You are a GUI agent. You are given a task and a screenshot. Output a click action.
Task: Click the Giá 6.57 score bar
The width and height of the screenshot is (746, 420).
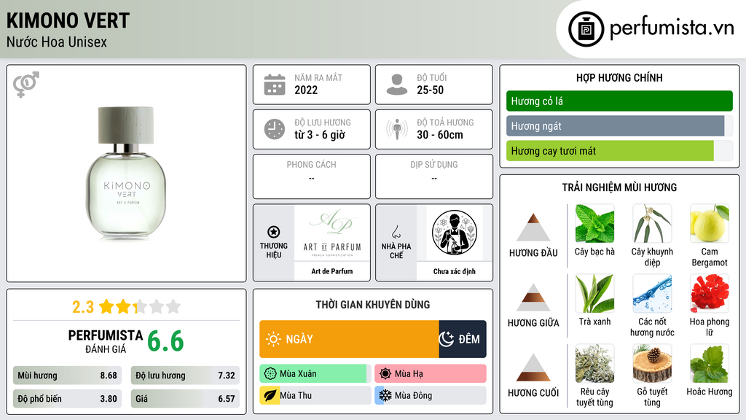185,399
